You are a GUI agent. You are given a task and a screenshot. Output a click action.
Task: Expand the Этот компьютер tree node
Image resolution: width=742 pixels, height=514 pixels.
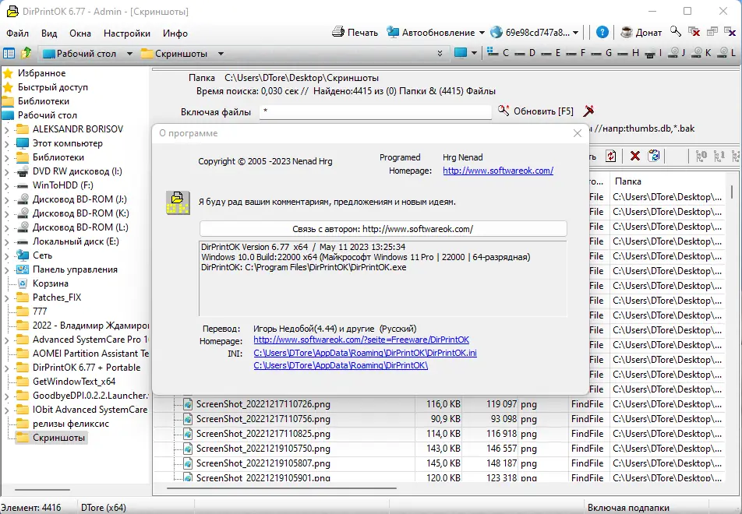point(6,144)
